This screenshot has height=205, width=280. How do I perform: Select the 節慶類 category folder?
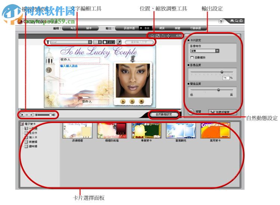[31, 142]
